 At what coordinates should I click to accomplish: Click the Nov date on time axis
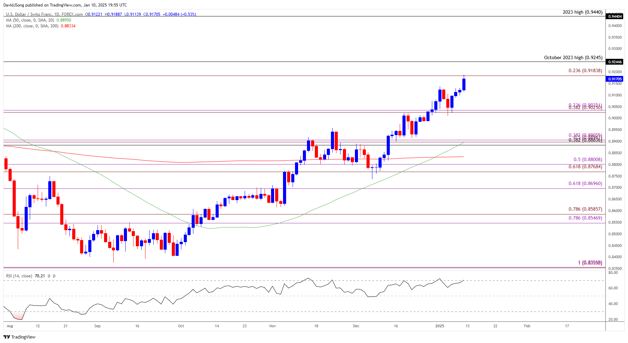tap(272, 326)
